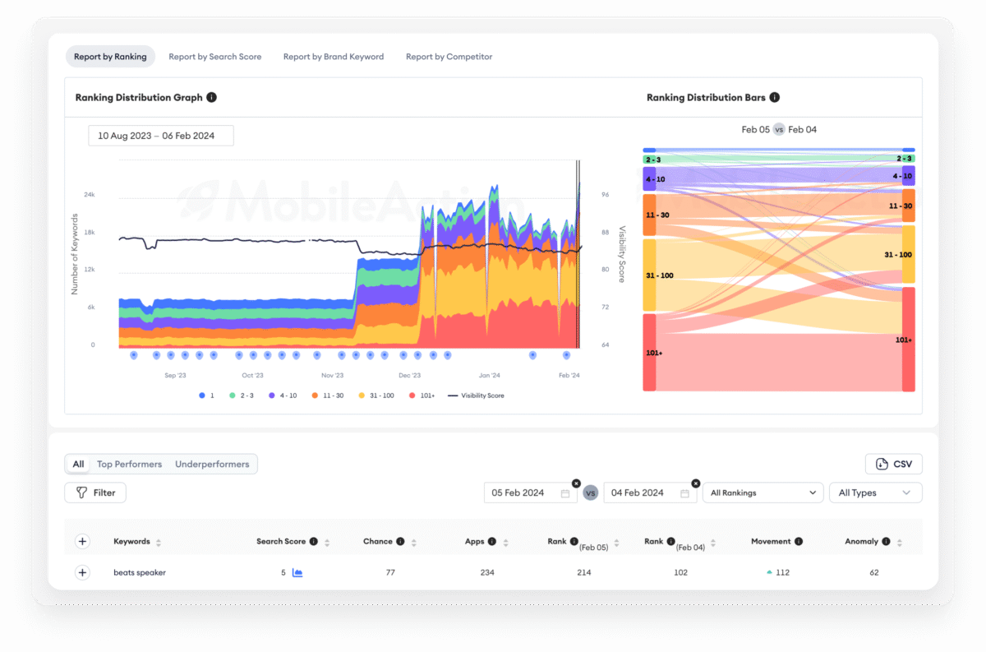Click the Search Score info icon
This screenshot has height=652, width=986.
click(x=314, y=542)
